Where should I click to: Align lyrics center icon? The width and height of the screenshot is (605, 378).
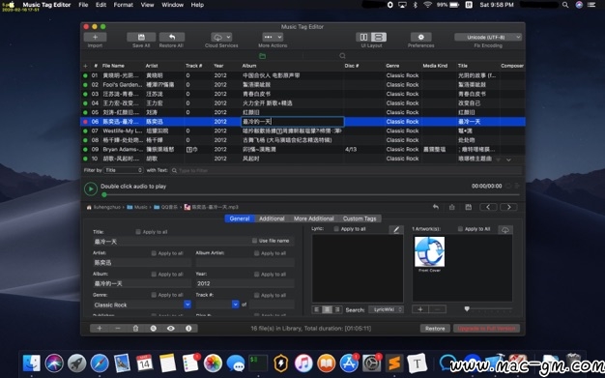point(327,309)
